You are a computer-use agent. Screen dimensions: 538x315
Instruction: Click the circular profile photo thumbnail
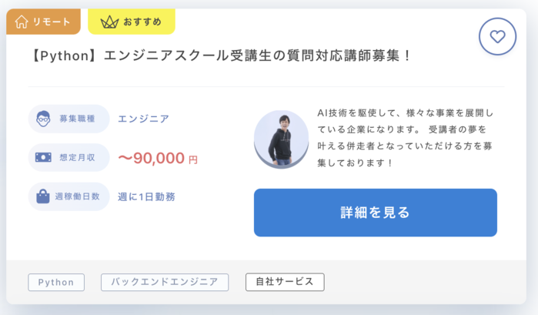pyautogui.click(x=282, y=139)
